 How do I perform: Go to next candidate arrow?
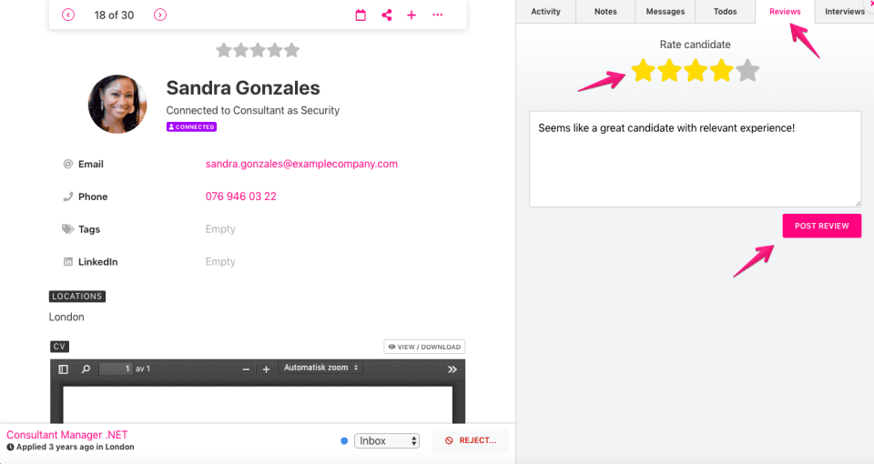[x=160, y=15]
